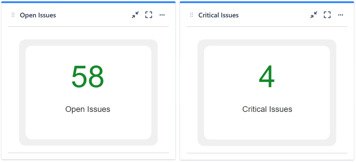Maximize the Open Issues gadget to fullscreen
Screen dimensions: 356x162
(x=149, y=15)
